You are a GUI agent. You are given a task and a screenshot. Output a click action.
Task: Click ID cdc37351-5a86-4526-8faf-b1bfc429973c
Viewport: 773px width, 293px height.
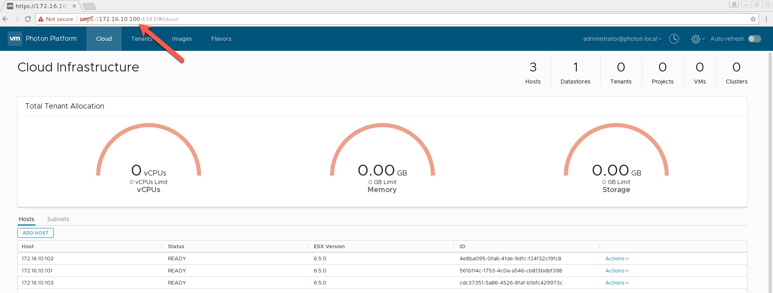[x=511, y=283]
